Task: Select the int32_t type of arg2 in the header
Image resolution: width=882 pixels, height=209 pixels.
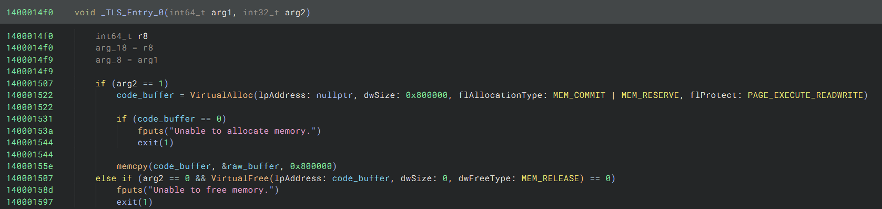Action: click(x=261, y=12)
